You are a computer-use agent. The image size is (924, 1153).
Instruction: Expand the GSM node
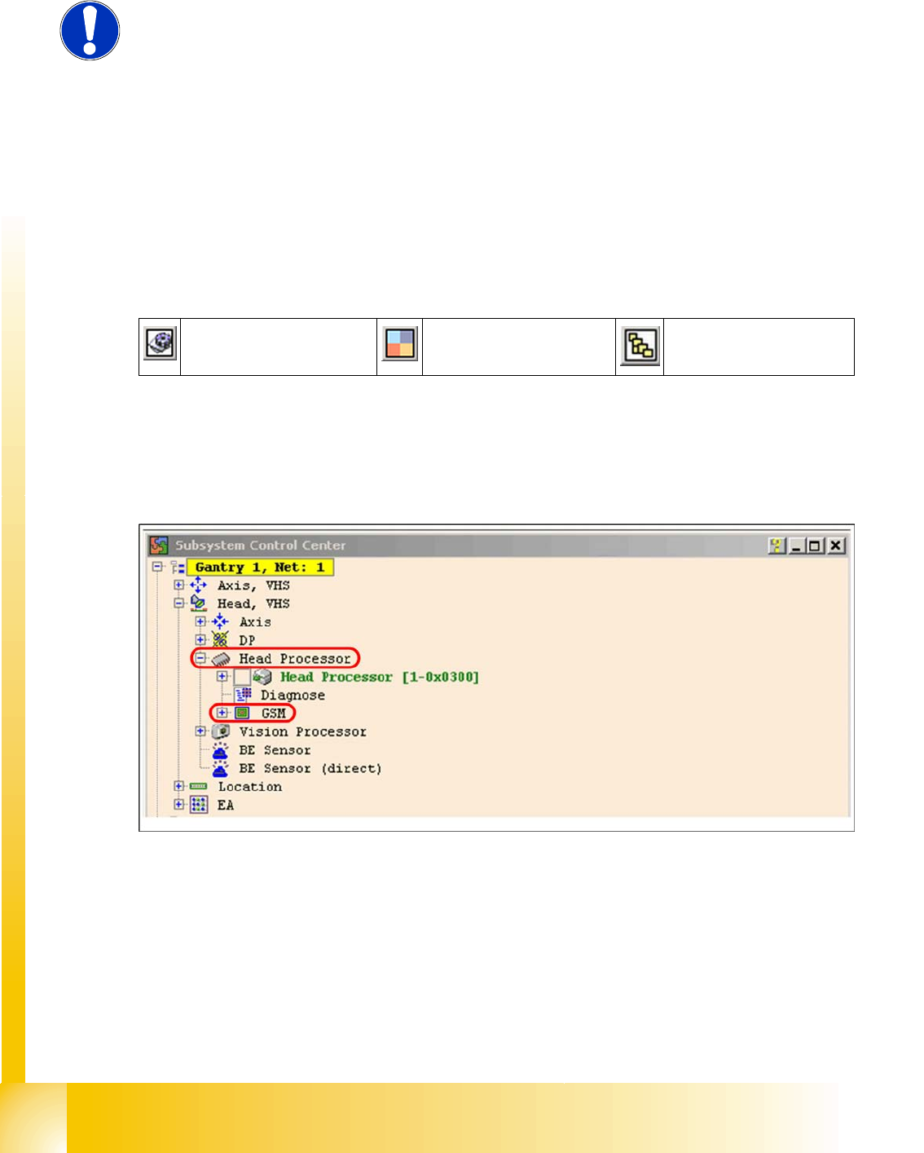pos(222,713)
